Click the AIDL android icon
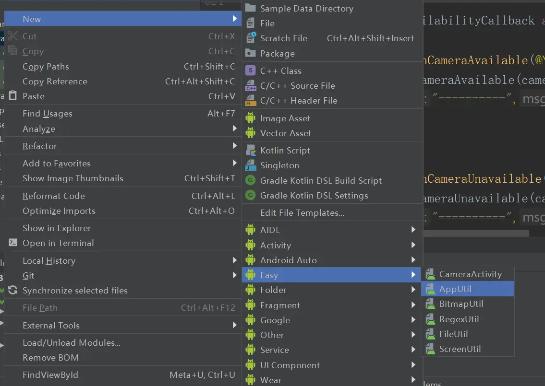Image resolution: width=545 pixels, height=386 pixels. (x=250, y=230)
